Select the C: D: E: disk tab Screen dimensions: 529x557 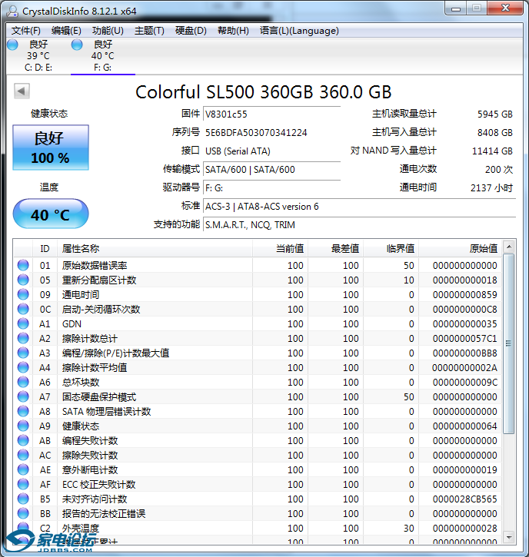pos(38,56)
